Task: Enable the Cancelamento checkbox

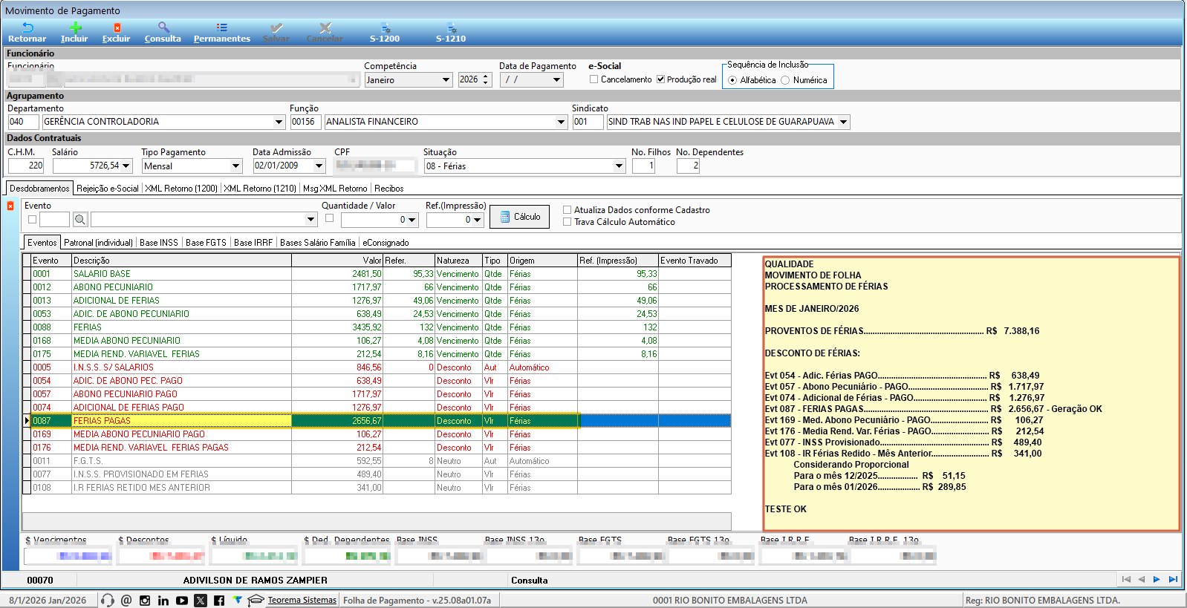Action: 594,79
